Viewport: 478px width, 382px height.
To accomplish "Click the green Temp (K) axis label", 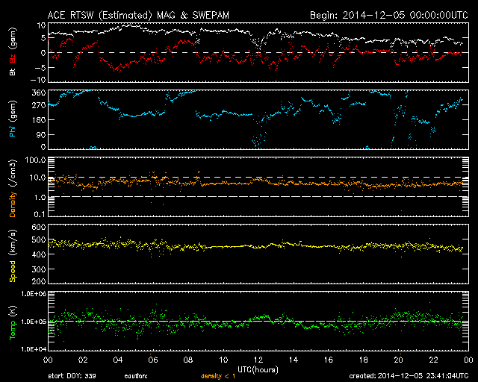I will pos(12,321).
